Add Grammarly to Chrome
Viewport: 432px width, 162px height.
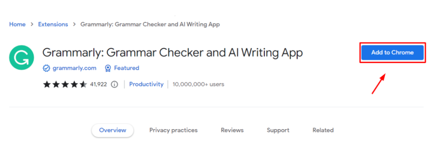(x=392, y=53)
